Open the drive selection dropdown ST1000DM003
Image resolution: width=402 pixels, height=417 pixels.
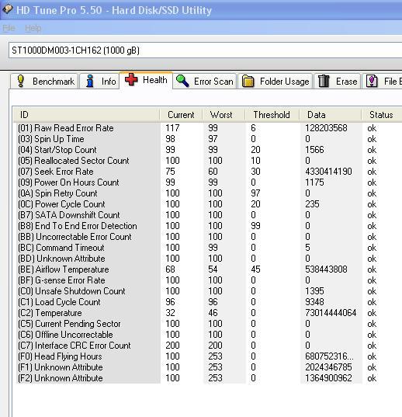coord(206,50)
